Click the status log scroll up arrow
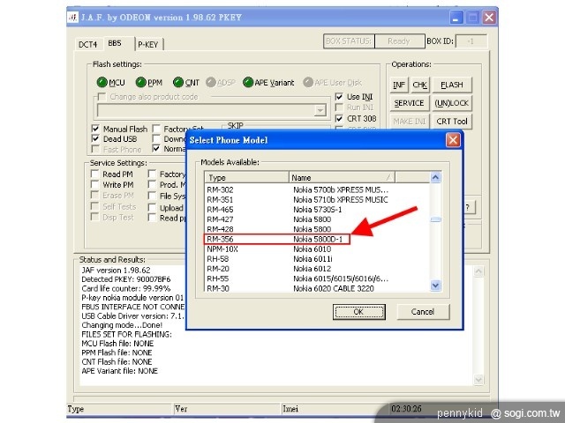The height and width of the screenshot is (423, 565). pos(478,271)
